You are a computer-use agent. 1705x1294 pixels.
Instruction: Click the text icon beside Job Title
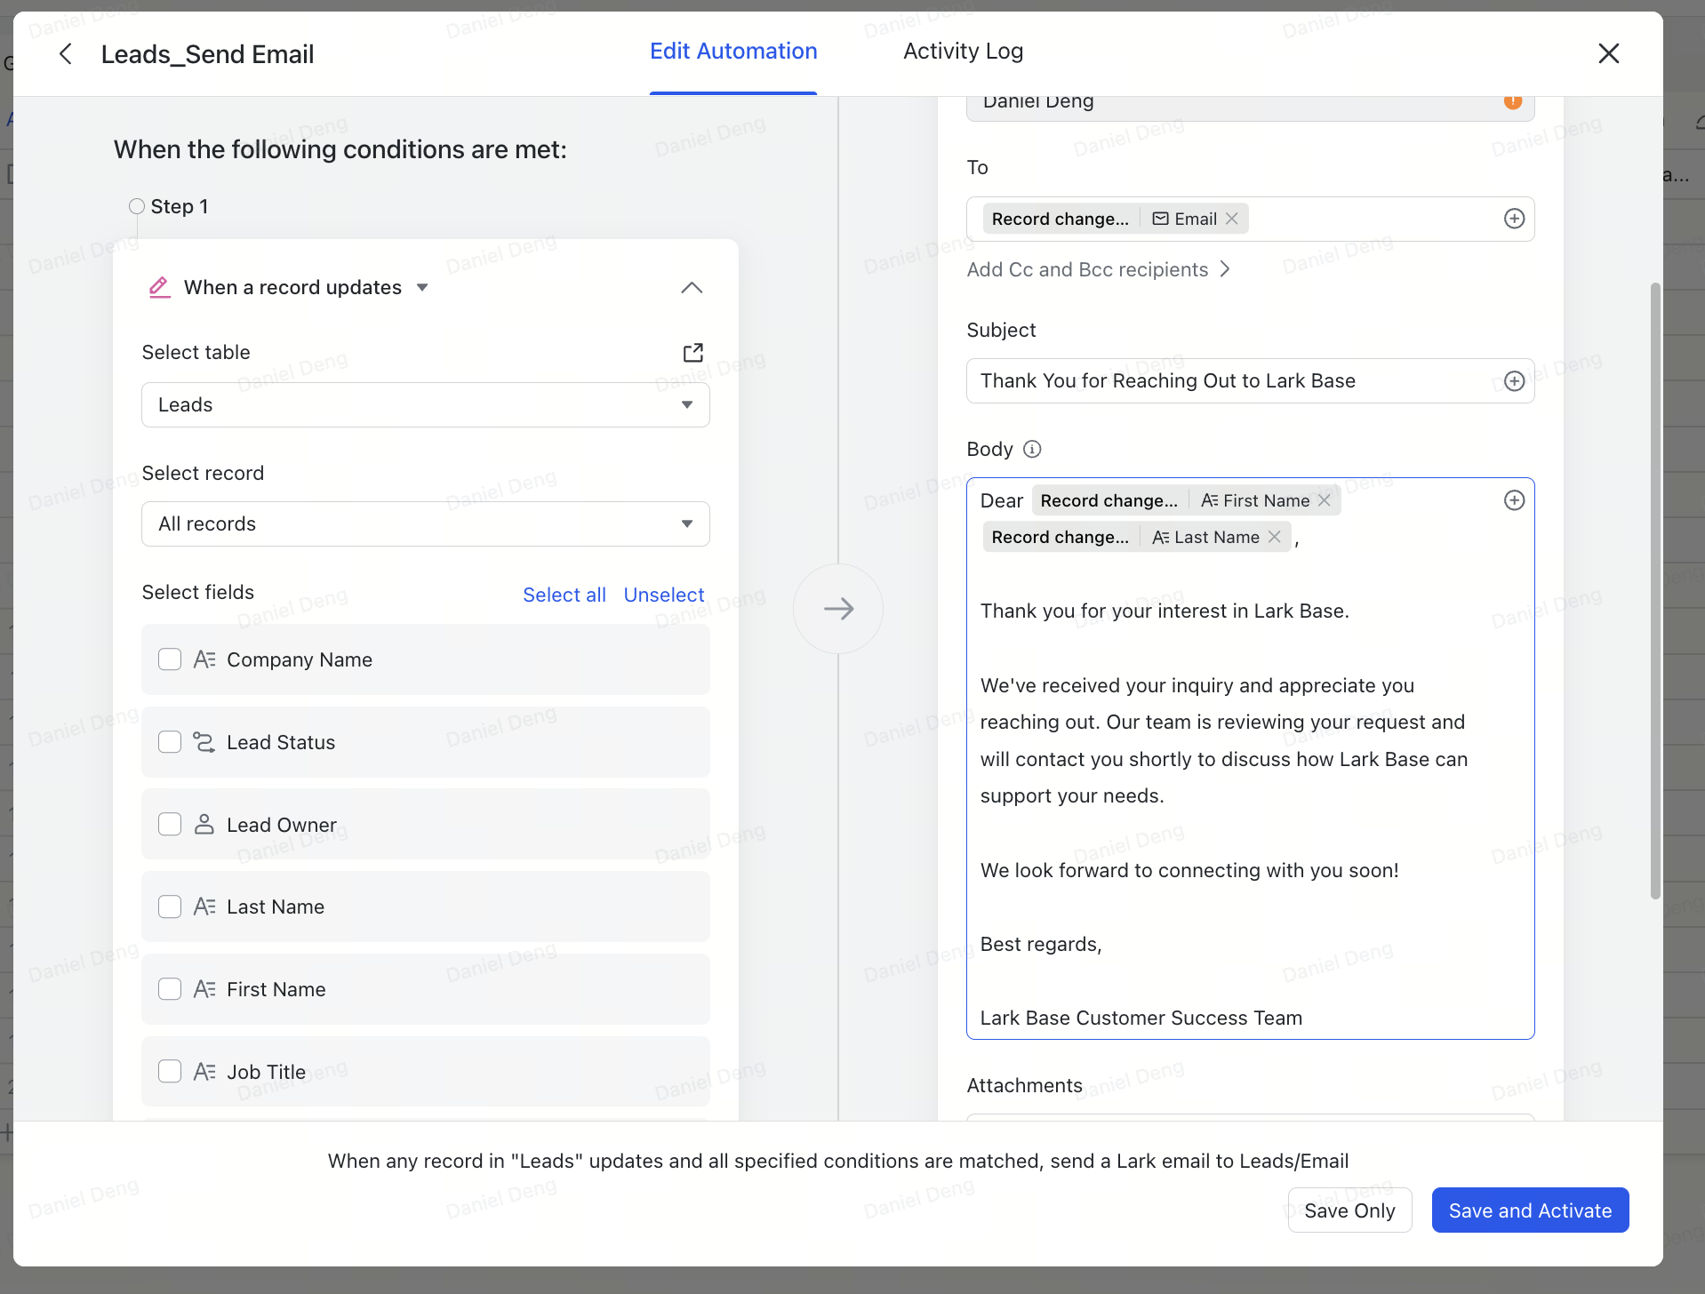tap(204, 1072)
